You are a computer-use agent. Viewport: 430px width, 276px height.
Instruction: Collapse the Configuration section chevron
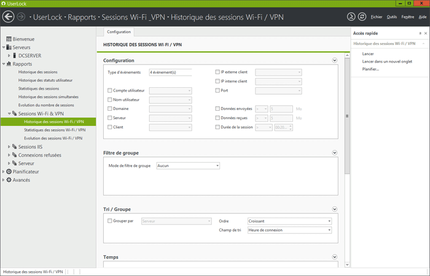pyautogui.click(x=335, y=60)
